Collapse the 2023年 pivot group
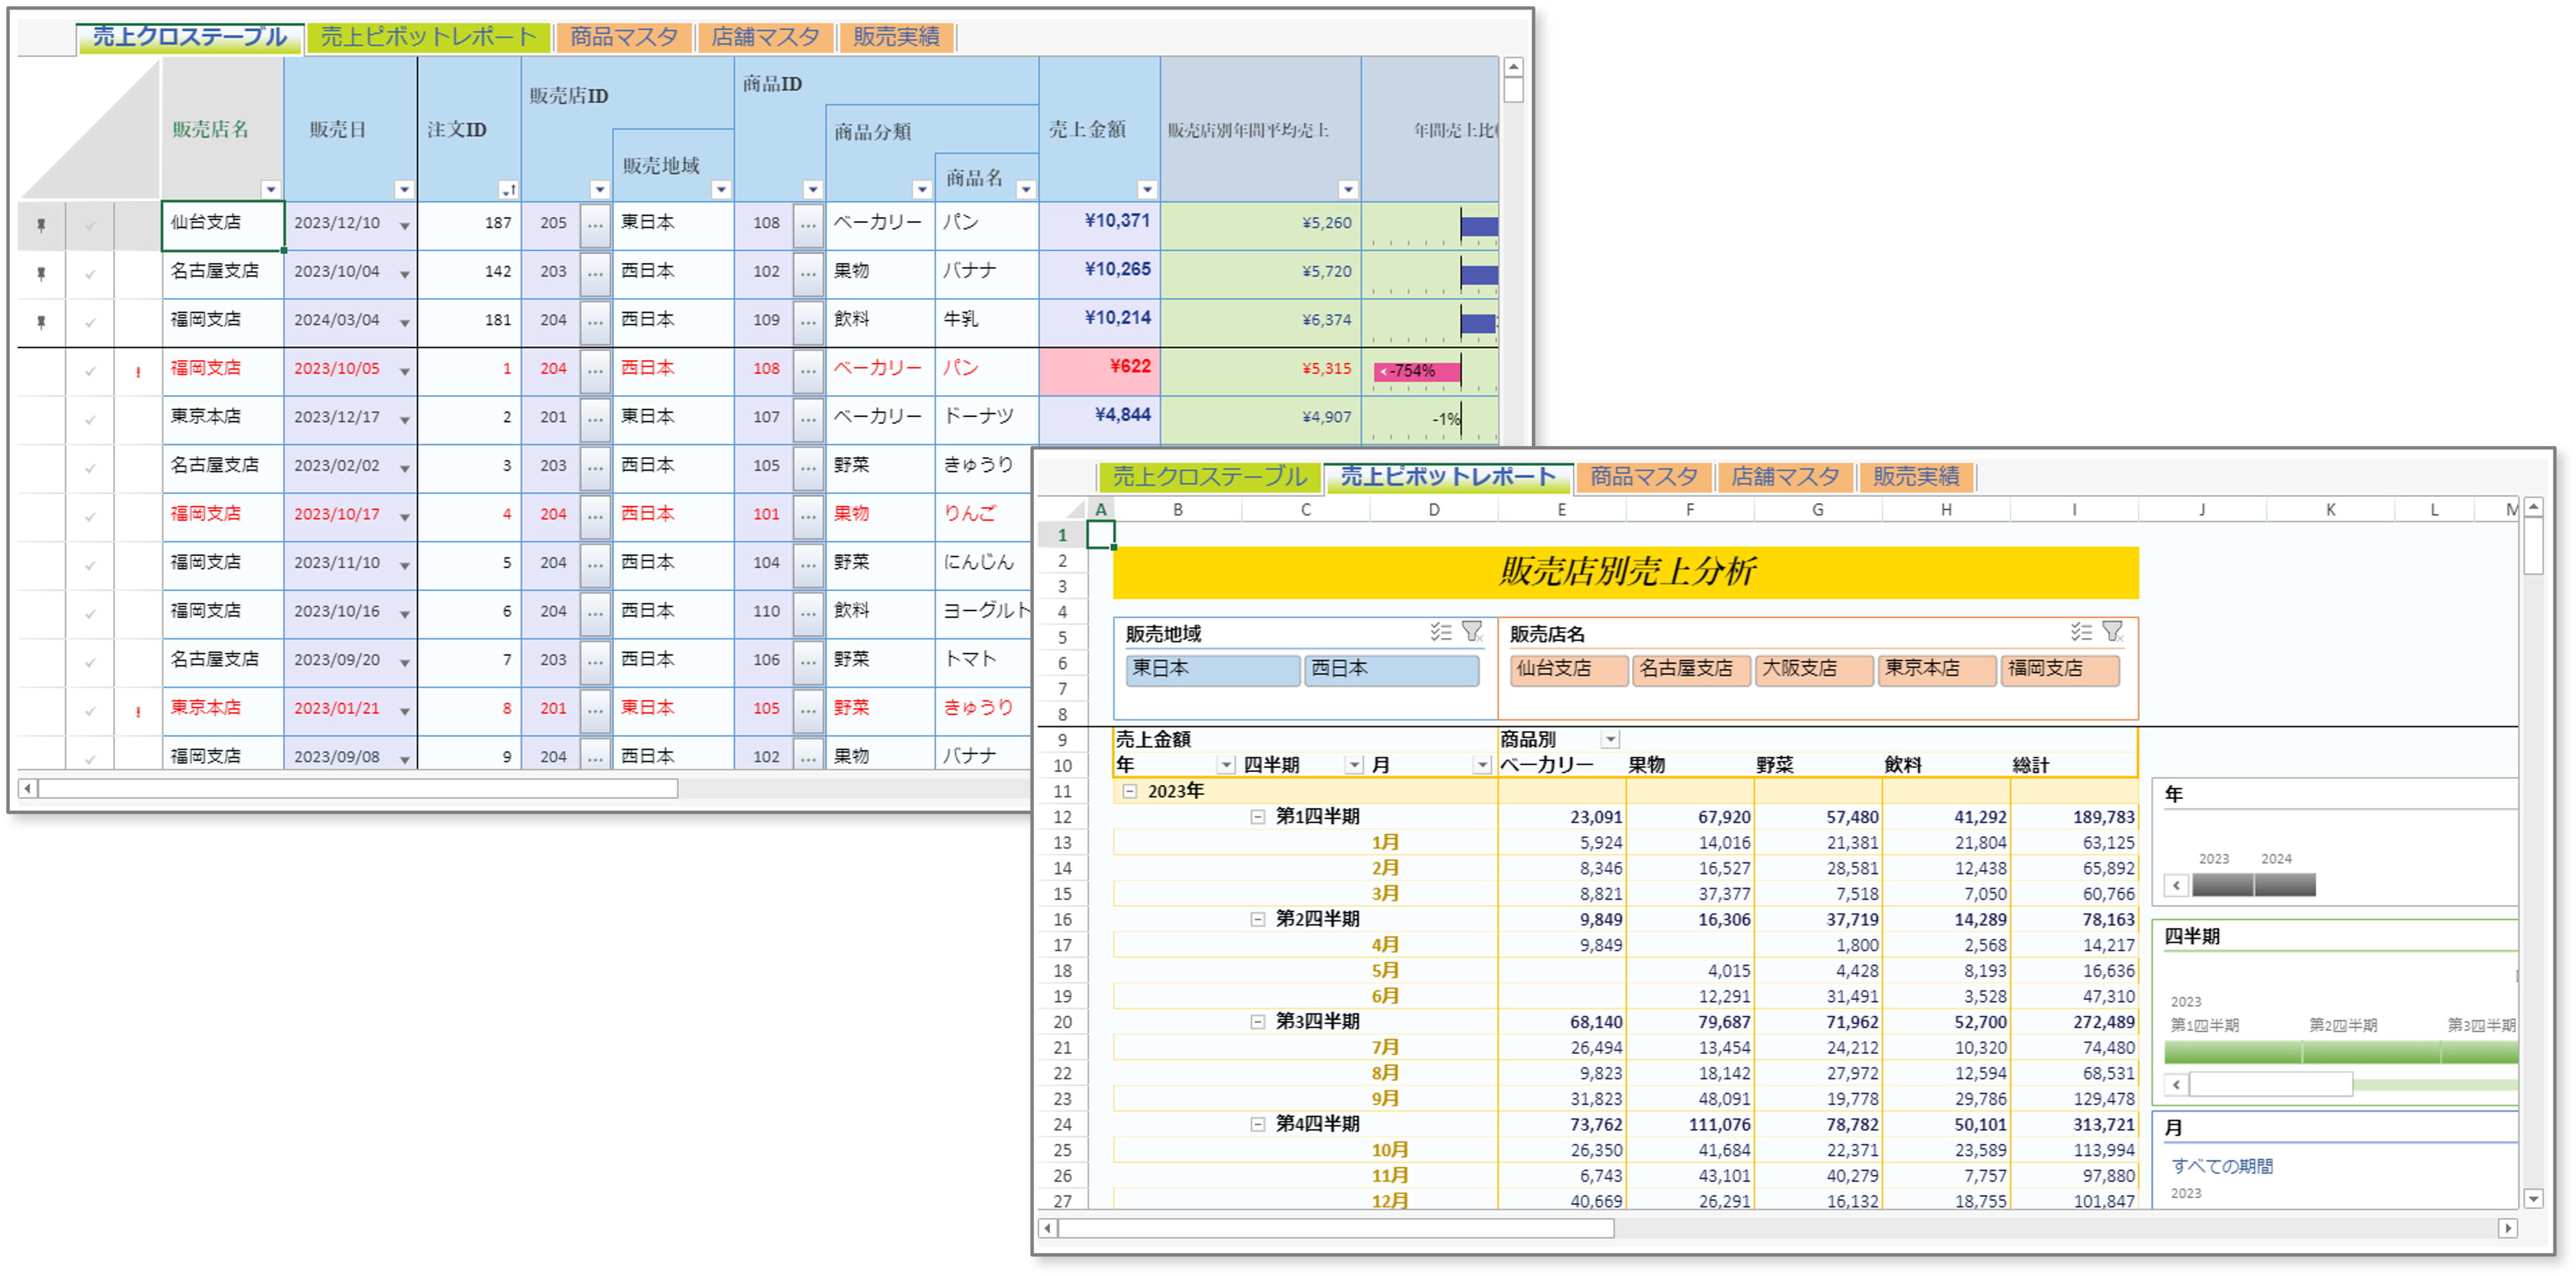The width and height of the screenshot is (2576, 1276). 1130,791
